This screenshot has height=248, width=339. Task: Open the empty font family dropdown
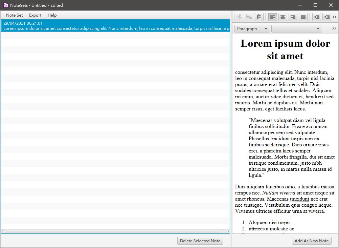coord(296,29)
